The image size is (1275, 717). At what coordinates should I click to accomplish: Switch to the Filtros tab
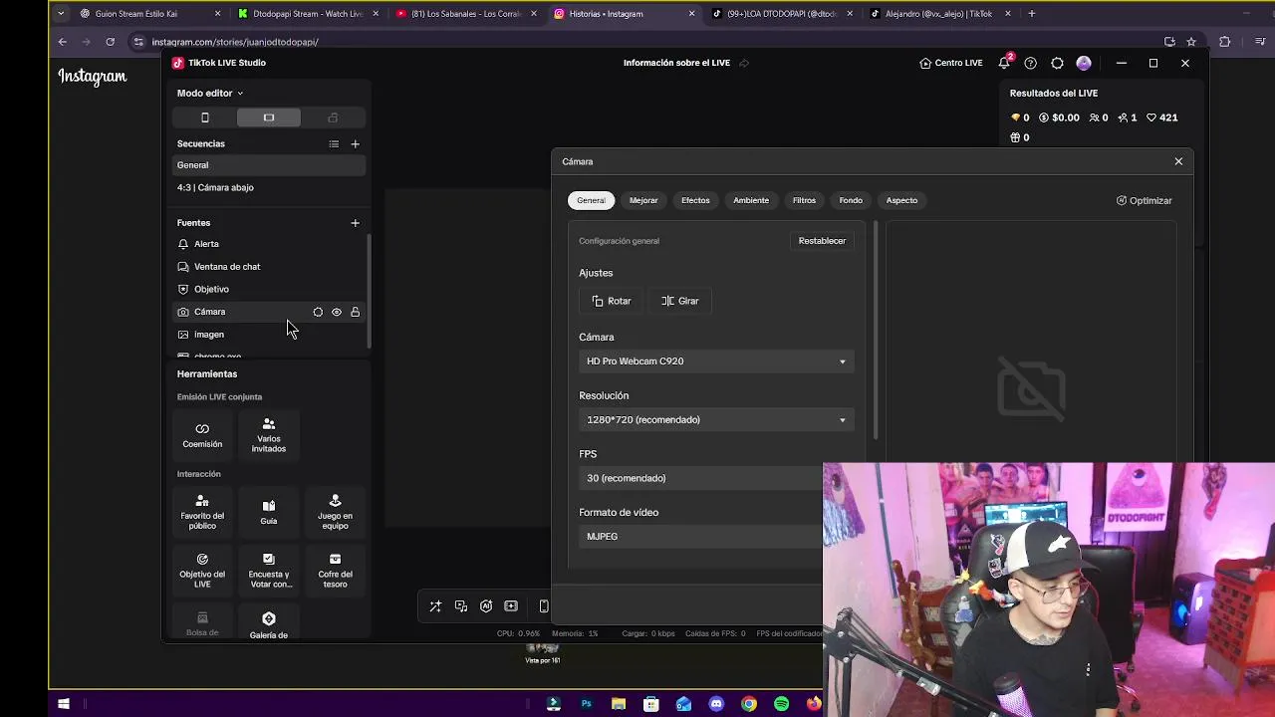[804, 200]
